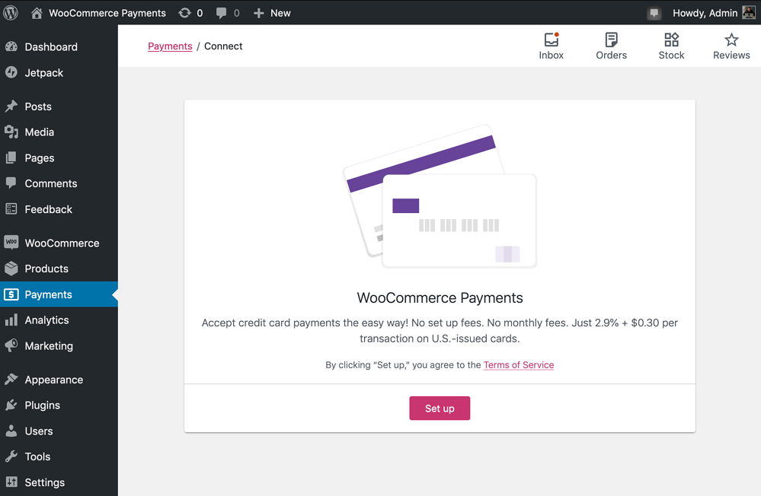Open the Terms of Service link
This screenshot has width=761, height=496.
519,364
